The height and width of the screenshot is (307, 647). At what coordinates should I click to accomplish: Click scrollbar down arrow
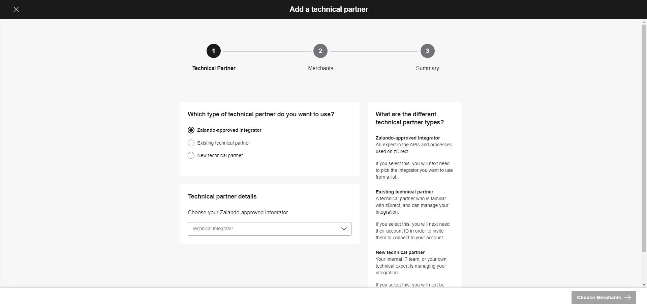pyautogui.click(x=644, y=285)
